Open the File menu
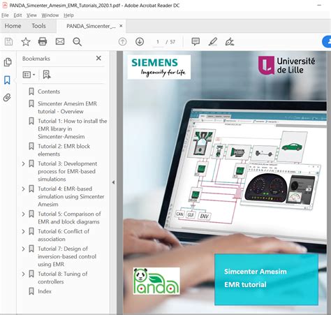This screenshot has width=331, height=315. point(5,15)
